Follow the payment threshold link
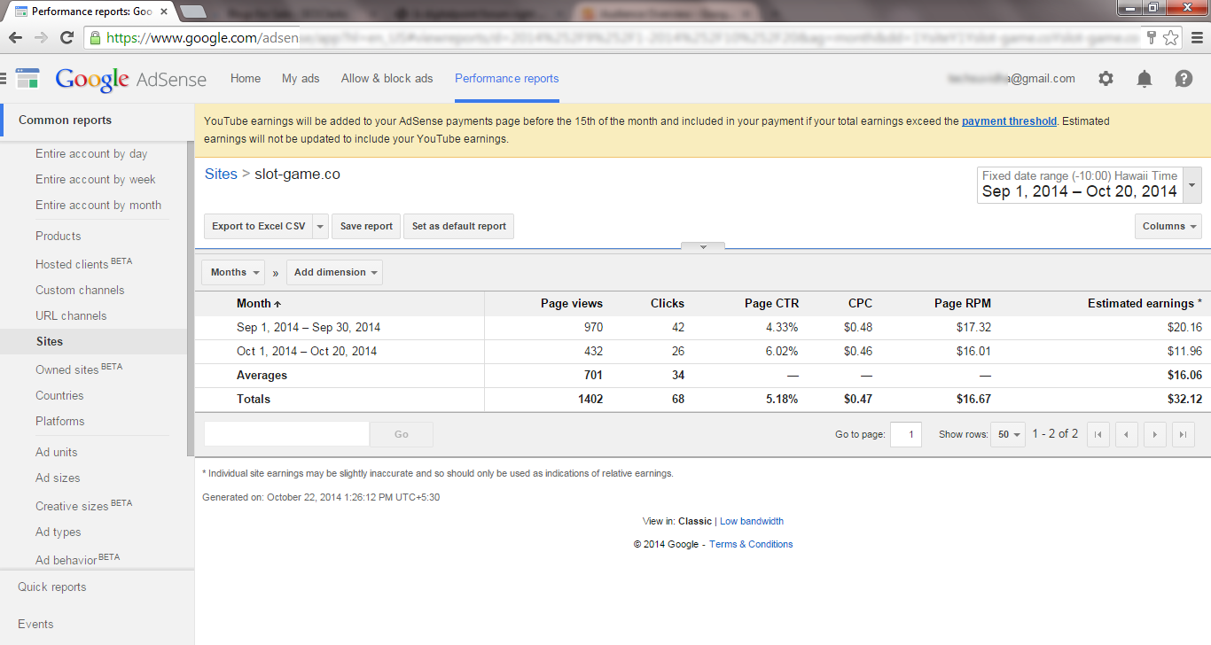 click(1009, 121)
